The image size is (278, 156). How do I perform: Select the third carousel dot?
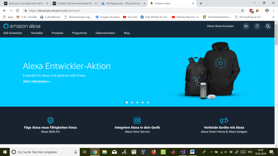137,103
